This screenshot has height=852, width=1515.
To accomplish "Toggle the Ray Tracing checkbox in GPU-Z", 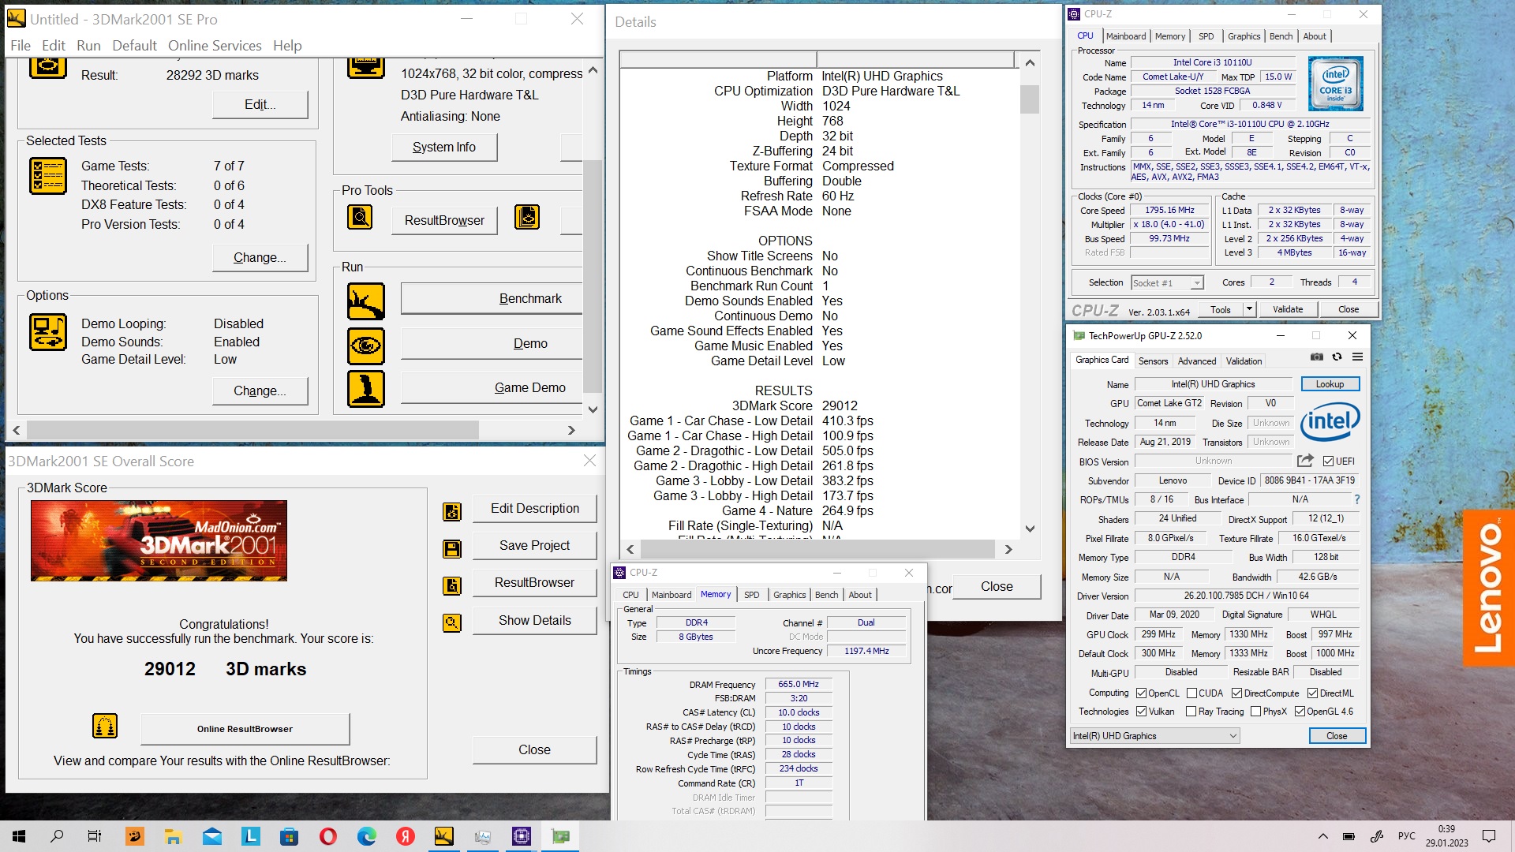I will (1191, 712).
